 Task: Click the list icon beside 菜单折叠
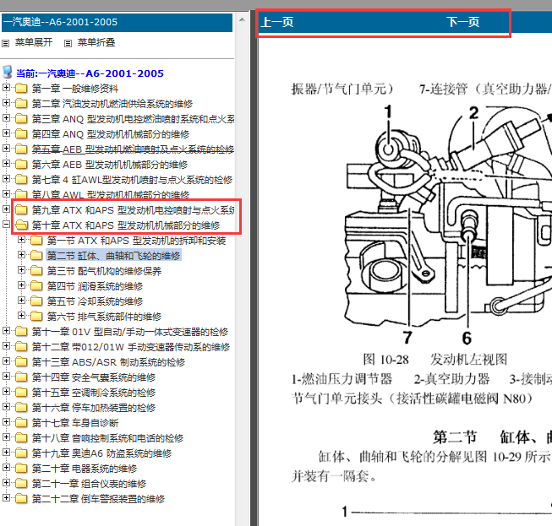tap(68, 43)
